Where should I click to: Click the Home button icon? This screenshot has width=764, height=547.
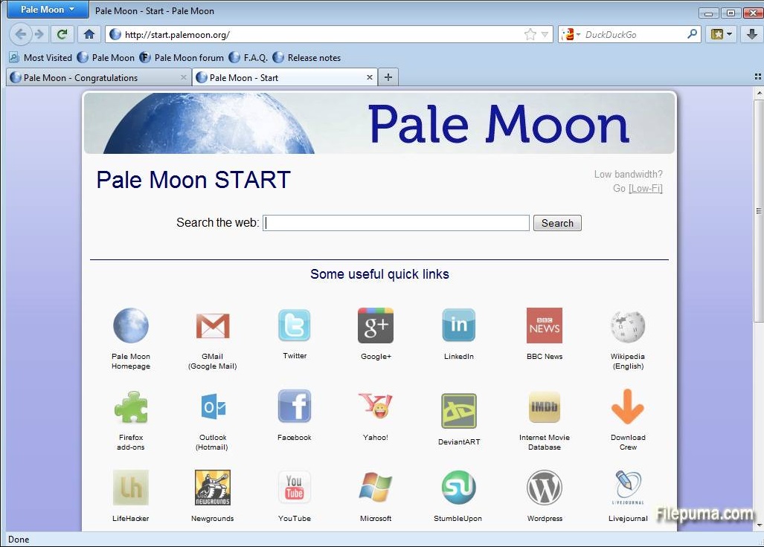(x=89, y=34)
